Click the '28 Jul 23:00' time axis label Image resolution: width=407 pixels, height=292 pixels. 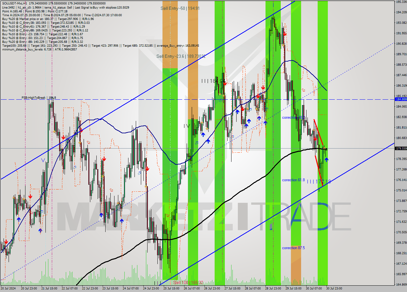pos(273,289)
